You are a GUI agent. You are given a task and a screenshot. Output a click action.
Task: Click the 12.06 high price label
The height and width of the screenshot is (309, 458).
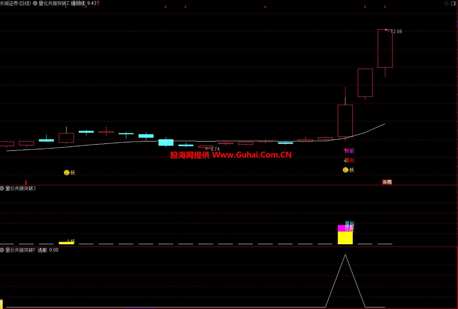[x=396, y=31]
